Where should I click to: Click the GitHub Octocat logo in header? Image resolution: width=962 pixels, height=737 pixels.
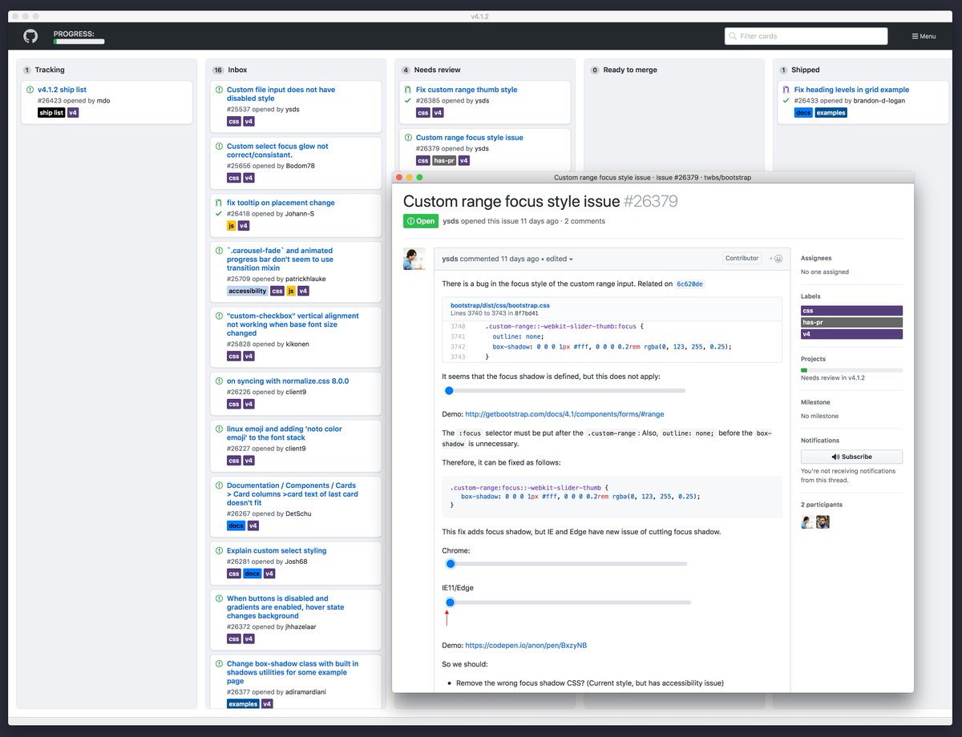[x=30, y=36]
